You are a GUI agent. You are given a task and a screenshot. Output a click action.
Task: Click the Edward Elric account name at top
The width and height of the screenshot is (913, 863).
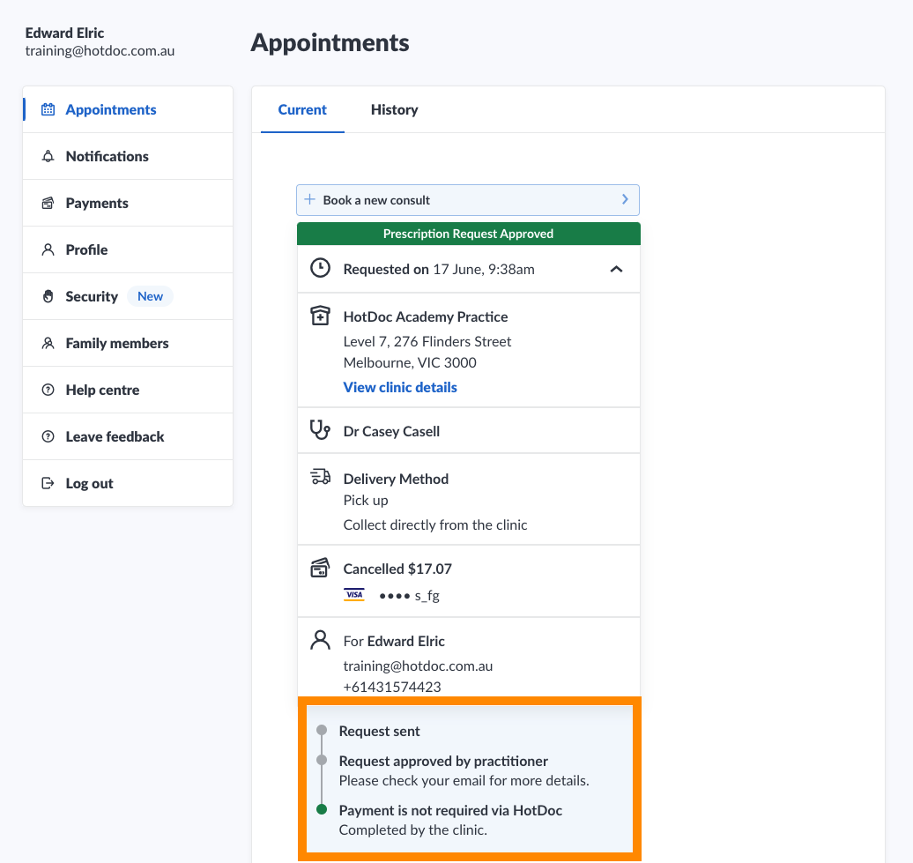pyautogui.click(x=64, y=33)
